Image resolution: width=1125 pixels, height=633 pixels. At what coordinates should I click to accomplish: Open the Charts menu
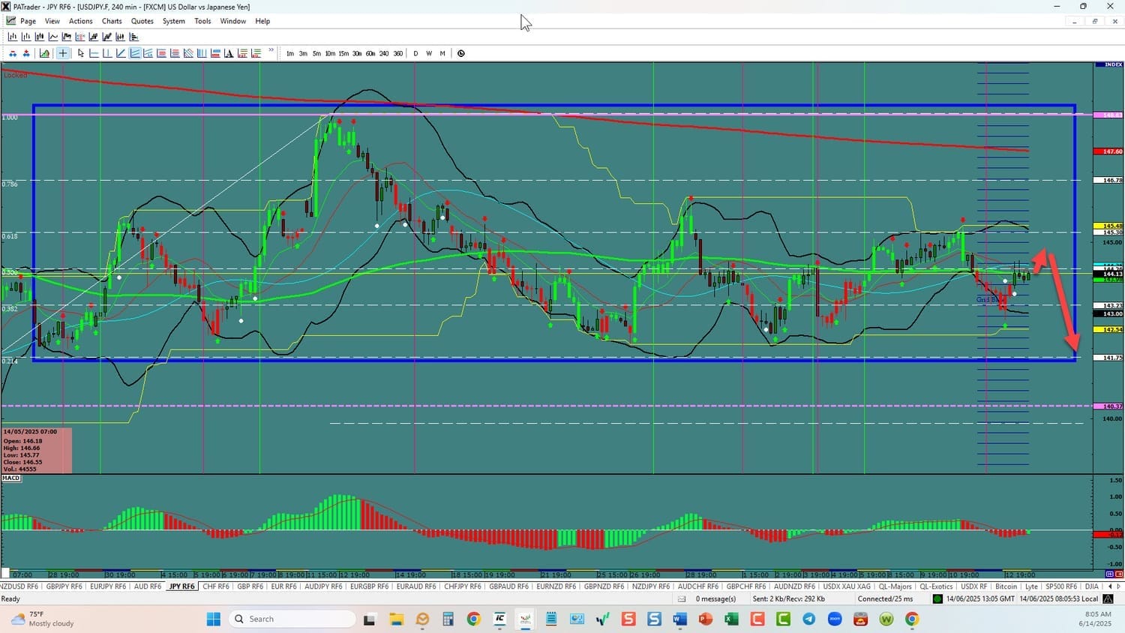(x=112, y=21)
